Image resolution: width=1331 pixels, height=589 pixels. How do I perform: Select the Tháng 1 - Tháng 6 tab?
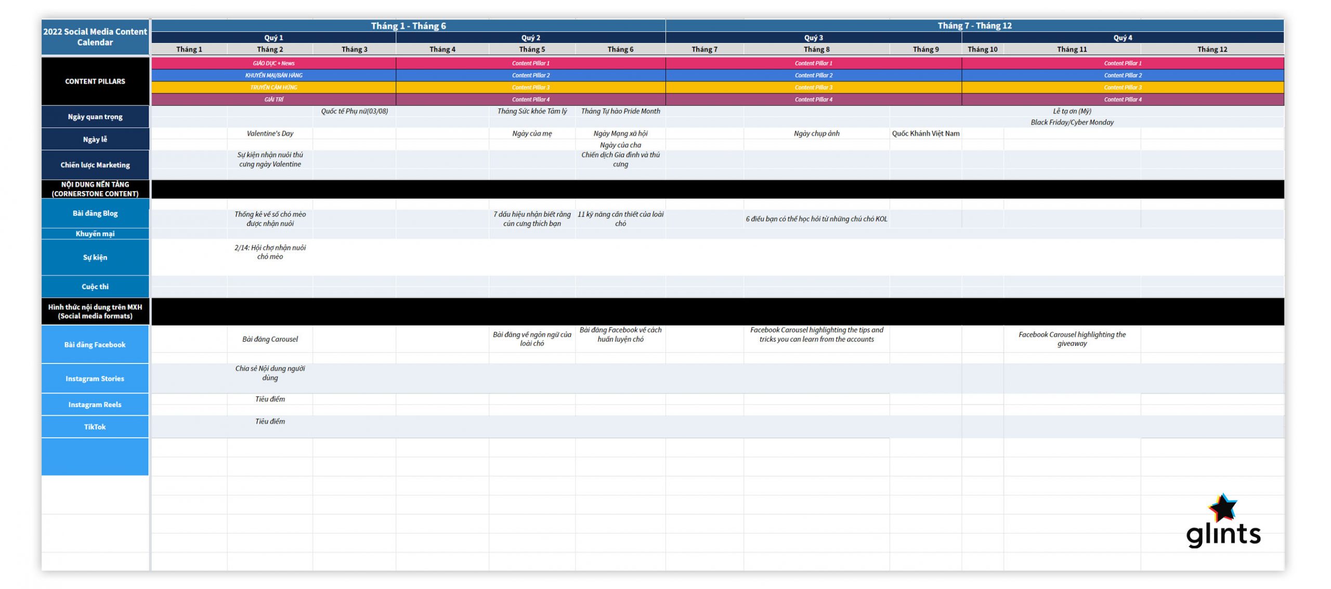[412, 24]
